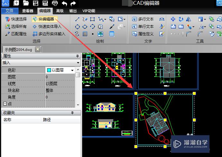The image size is (222, 157).
Task: Click the 名称 column header in favorites
Action: (7, 120)
